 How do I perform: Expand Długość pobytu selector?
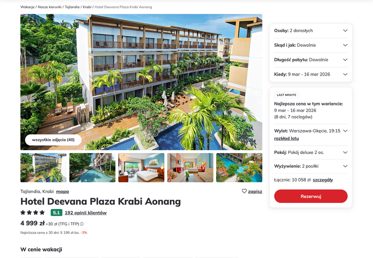[x=311, y=60]
